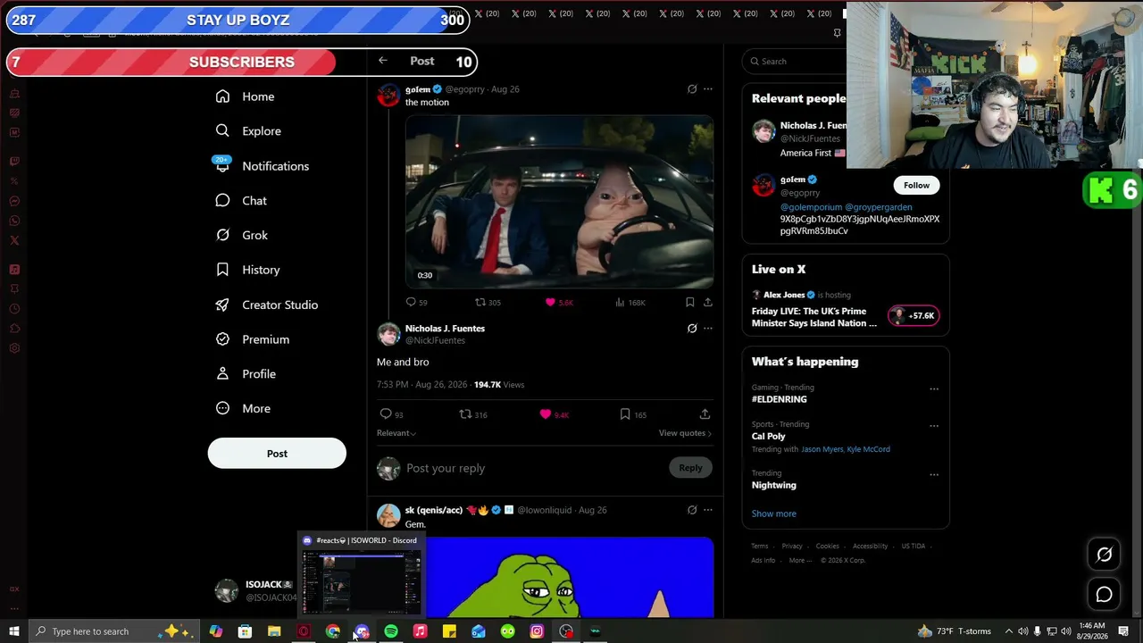Open the Windows notification center
1143x643 pixels.
1123,631
